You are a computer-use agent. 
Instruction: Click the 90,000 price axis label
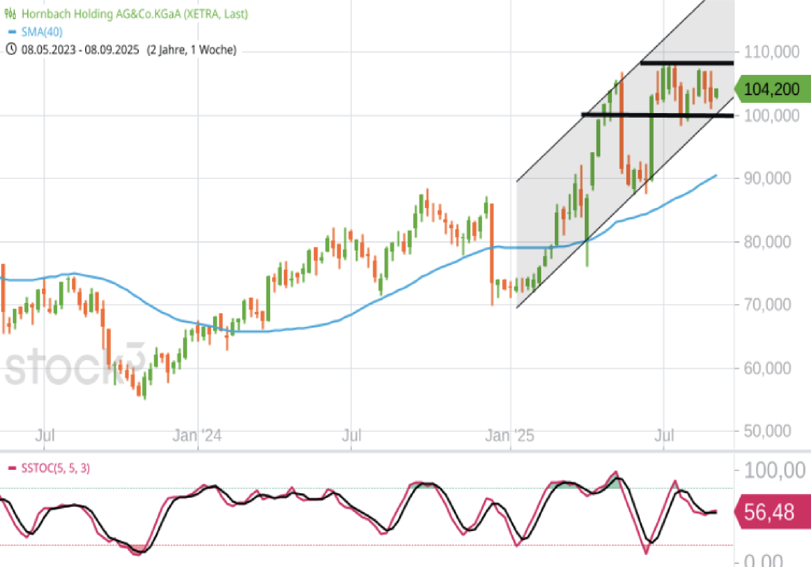(767, 178)
